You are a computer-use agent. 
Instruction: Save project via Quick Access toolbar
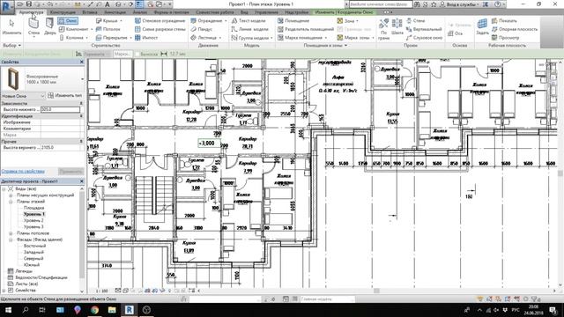click(x=29, y=4)
